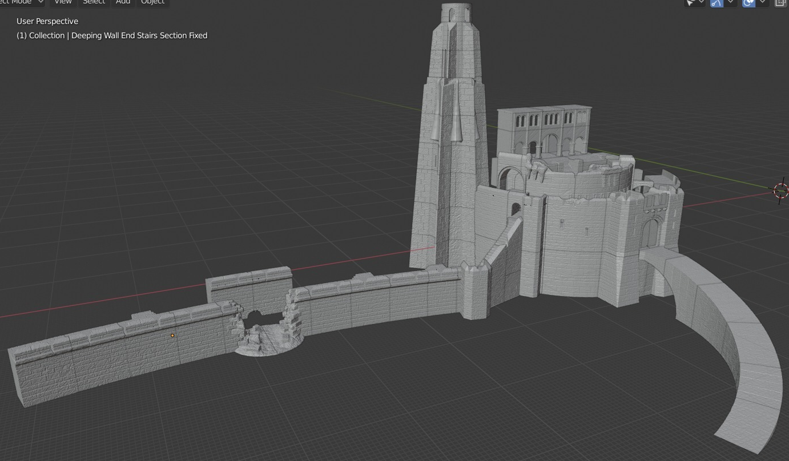
Task: Open the Add menu
Action: click(122, 2)
